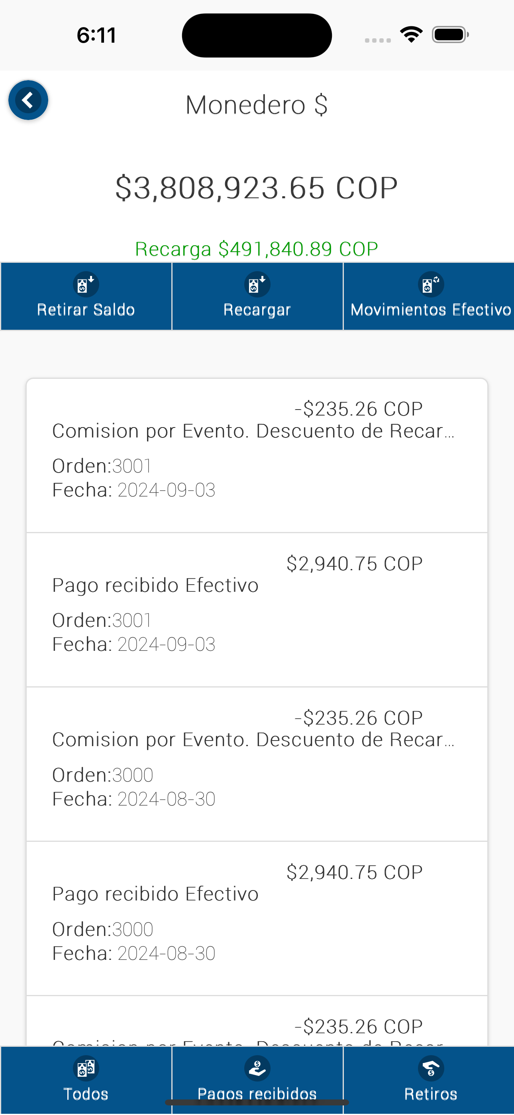Tap the Retiros icon
Image resolution: width=514 pixels, height=1115 pixels.
(x=430, y=1068)
